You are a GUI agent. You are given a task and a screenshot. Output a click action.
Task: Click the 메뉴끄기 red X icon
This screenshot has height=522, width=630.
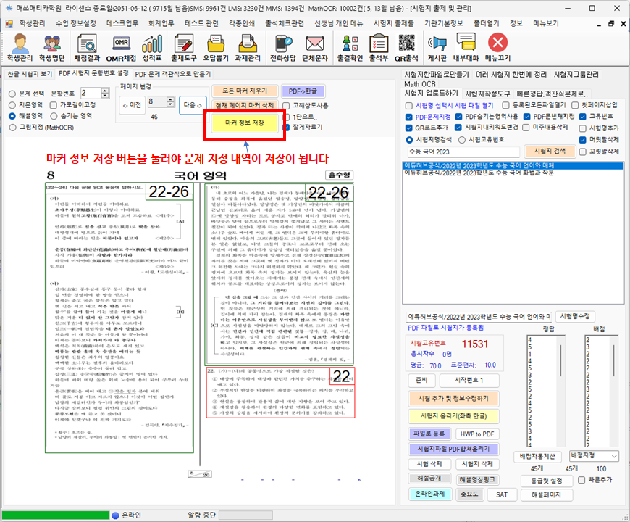[x=497, y=47]
